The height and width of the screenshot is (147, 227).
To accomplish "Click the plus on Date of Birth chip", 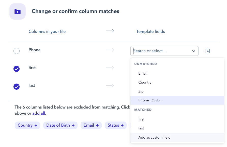I will tap(73, 125).
